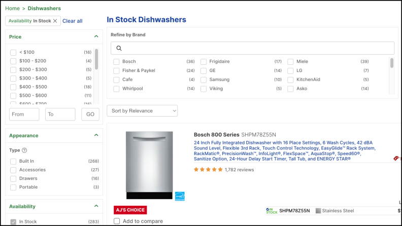402x226 pixels.
Task: Click the brand list scrollbar
Action: (x=392, y=63)
